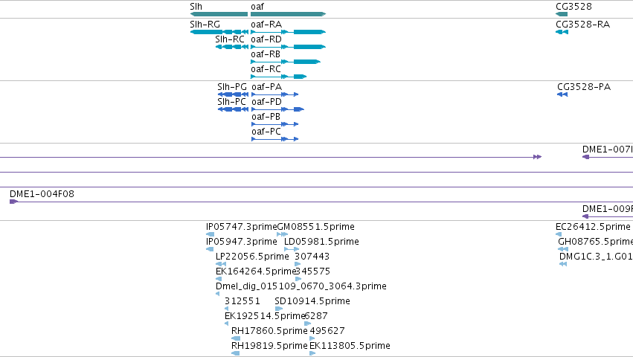Select EST IP05947.3prime

tap(210, 249)
